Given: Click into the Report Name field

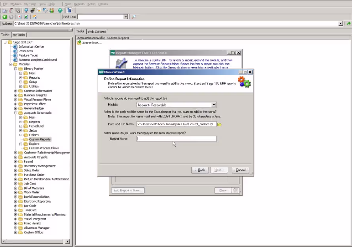Looking at the screenshot, I should click(176, 139).
